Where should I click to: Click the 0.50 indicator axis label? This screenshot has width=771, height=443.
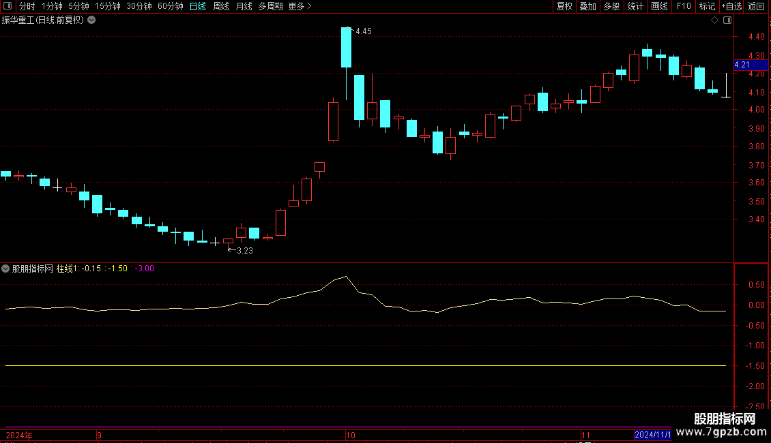pyautogui.click(x=756, y=285)
